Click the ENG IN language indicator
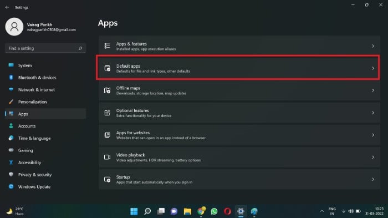Screen dimensions: 388x218 332,211
